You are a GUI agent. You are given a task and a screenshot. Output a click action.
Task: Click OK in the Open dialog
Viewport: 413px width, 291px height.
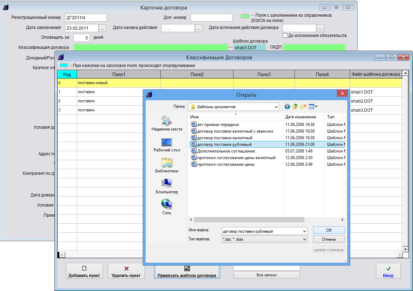pyautogui.click(x=329, y=230)
